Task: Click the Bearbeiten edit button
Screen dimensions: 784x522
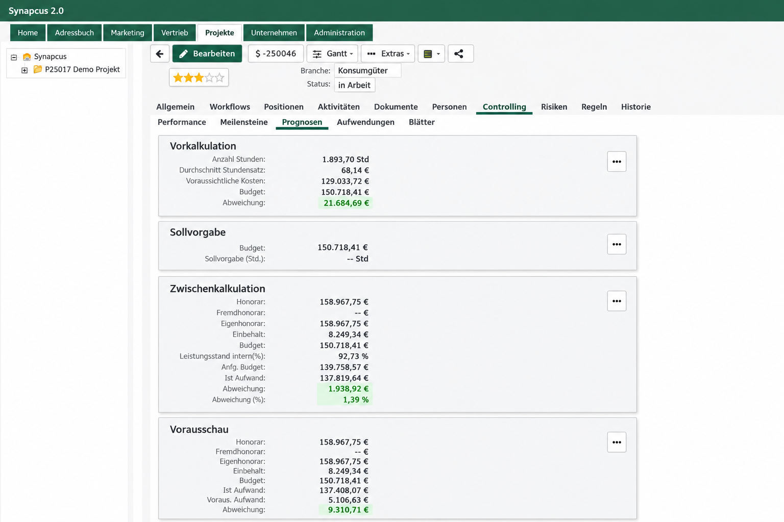Action: (x=207, y=54)
